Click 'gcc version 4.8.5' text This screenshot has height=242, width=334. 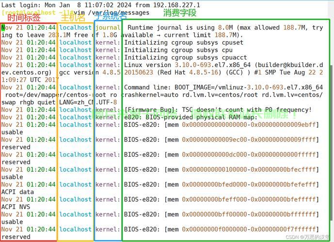(90, 72)
